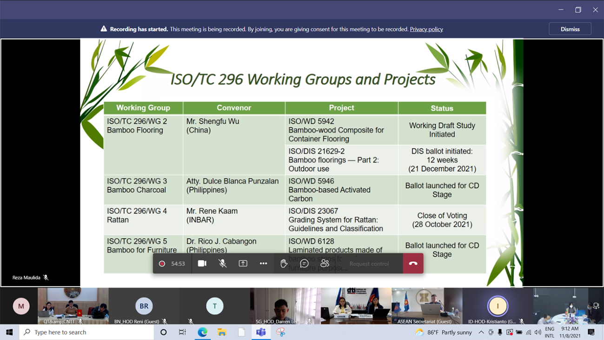Click the 'Convenor' table header
604x340 pixels.
point(234,107)
